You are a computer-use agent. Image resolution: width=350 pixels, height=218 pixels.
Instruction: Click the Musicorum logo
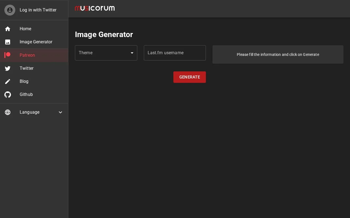[95, 8]
